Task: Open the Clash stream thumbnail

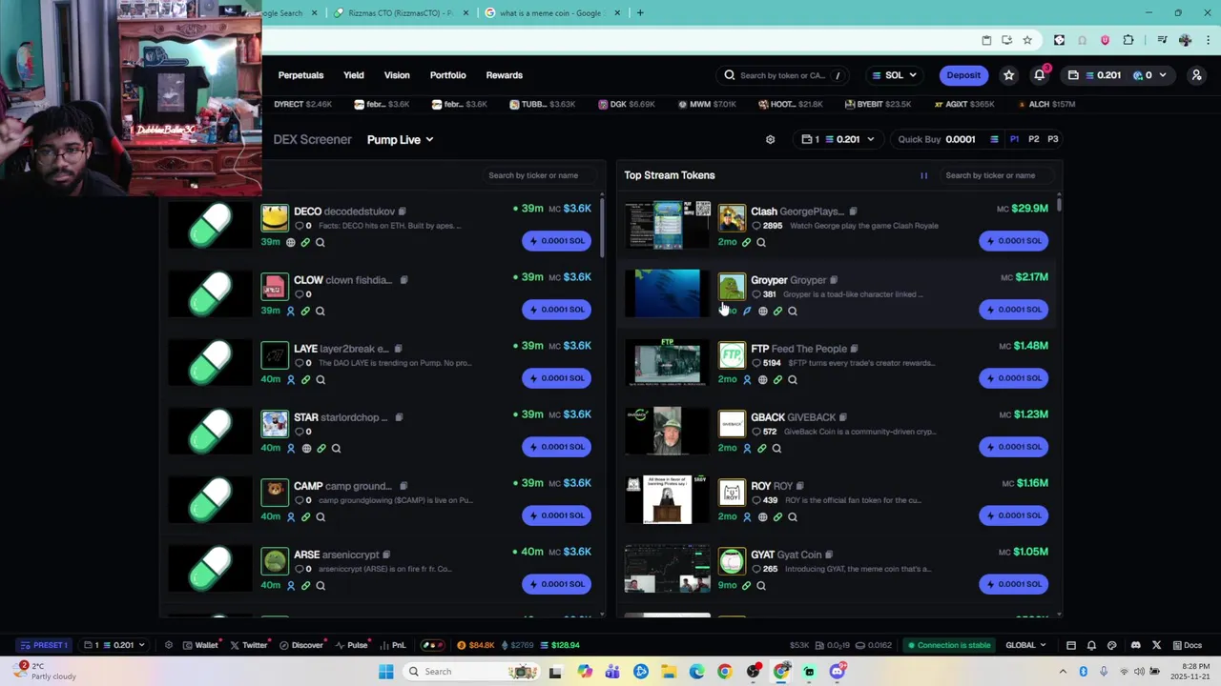Action: 668,225
